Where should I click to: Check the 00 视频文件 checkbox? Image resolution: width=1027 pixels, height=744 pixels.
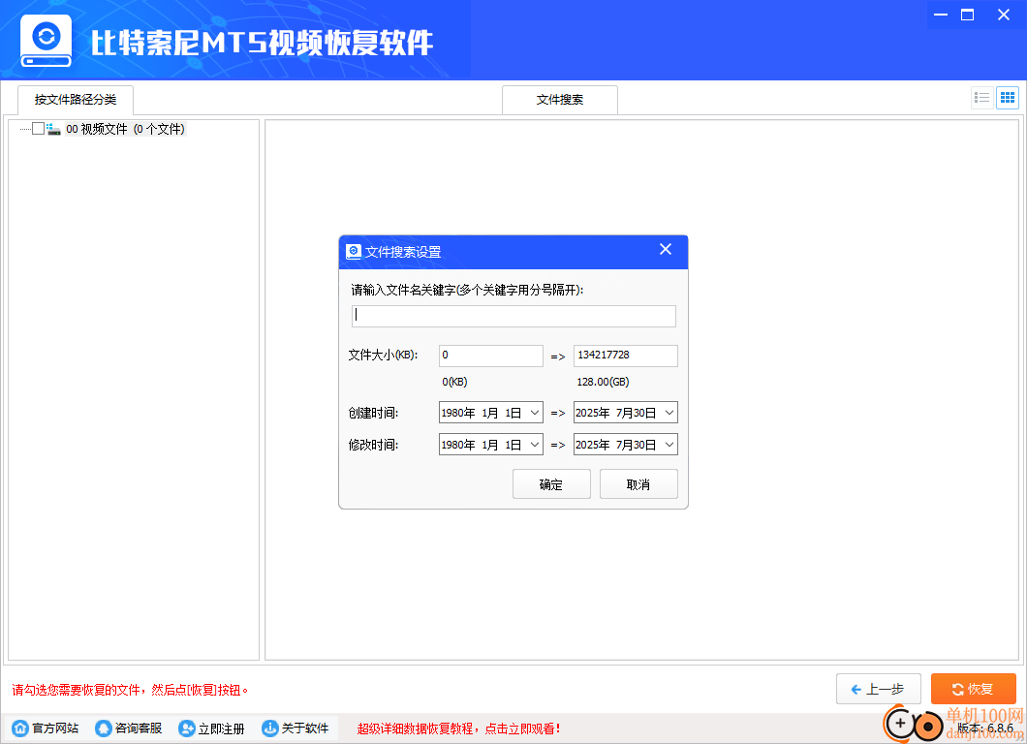(x=38, y=129)
